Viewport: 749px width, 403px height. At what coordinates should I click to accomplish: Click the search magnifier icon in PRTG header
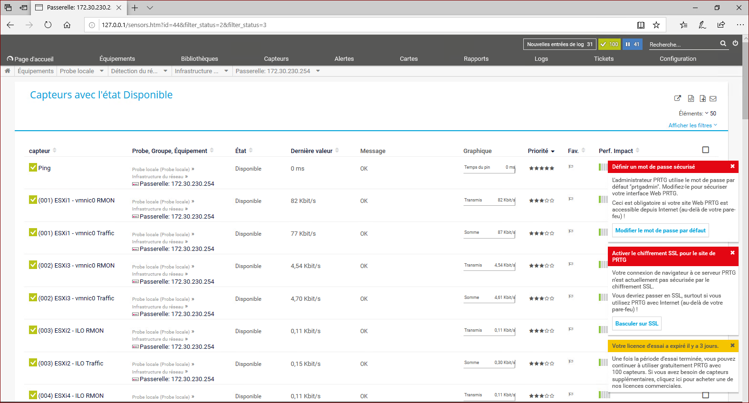coord(723,43)
